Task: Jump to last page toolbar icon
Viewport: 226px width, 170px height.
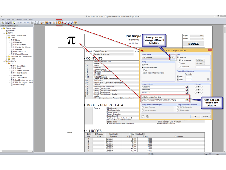Action: (x=28, y=23)
